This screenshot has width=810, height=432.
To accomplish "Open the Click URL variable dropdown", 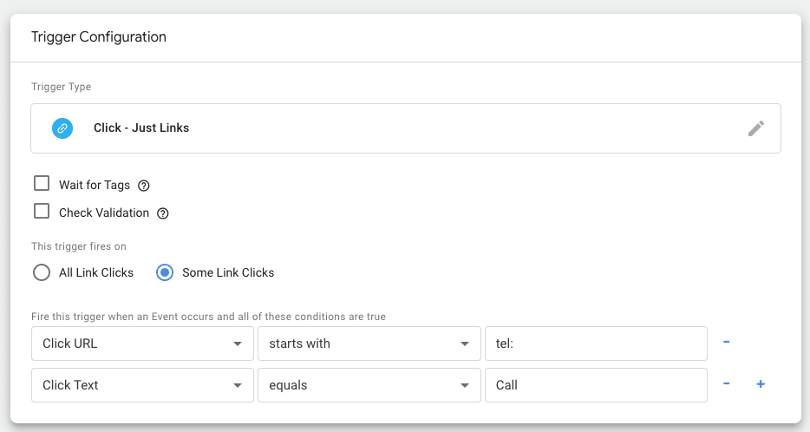I will pyautogui.click(x=142, y=344).
